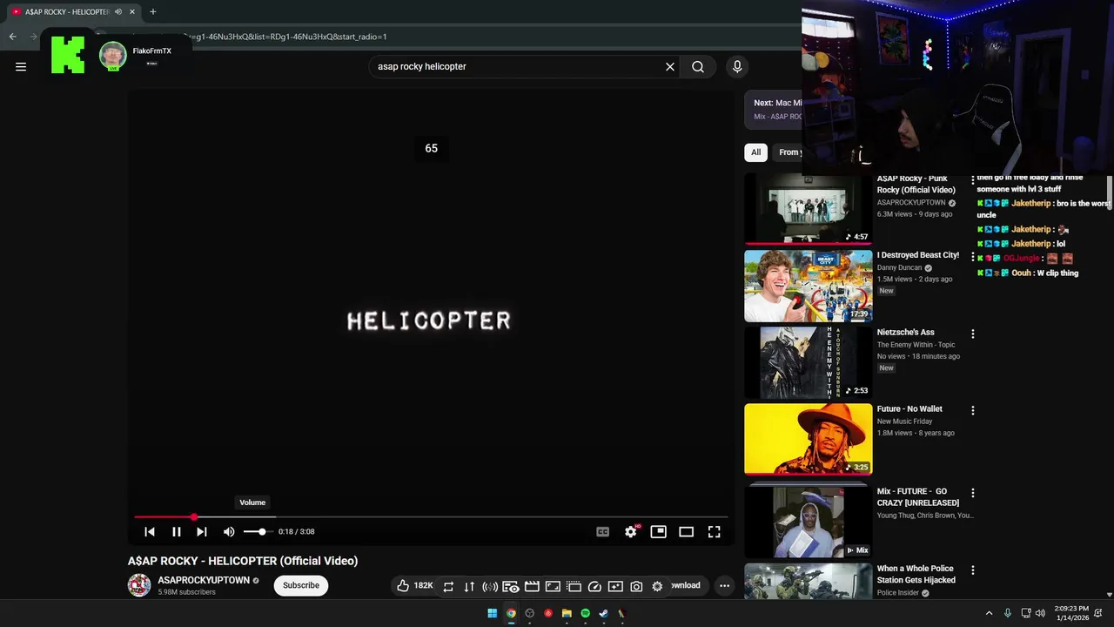
Task: Skip to the previous video
Action: 150,531
